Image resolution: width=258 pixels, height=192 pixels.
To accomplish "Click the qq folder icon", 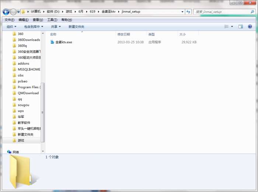I will pos(14,99).
